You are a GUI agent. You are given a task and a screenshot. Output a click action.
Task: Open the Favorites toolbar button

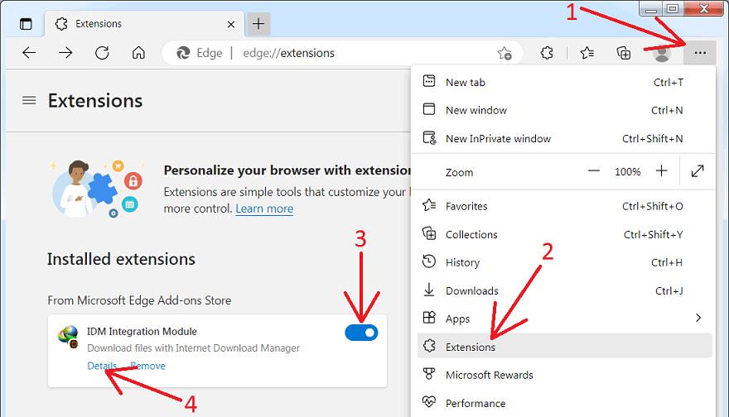click(587, 53)
